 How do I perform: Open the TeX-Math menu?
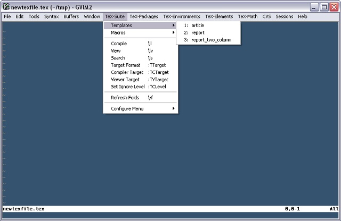pyautogui.click(x=248, y=16)
